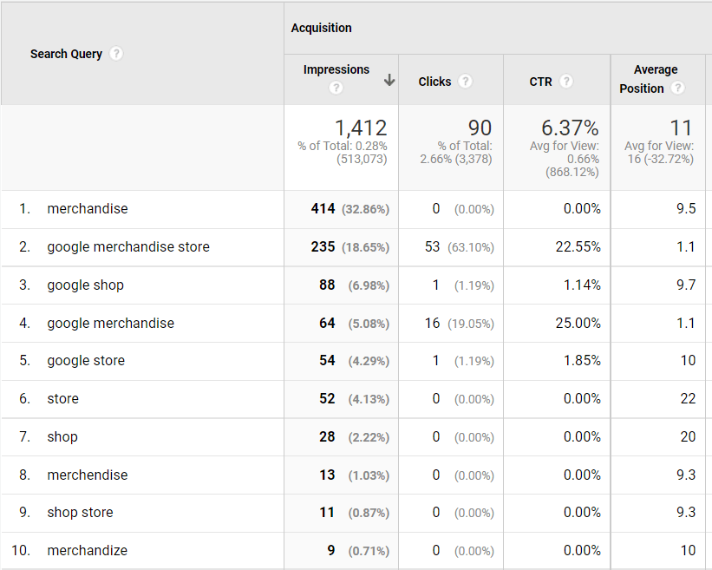Open the "google store" search query

pos(86,360)
